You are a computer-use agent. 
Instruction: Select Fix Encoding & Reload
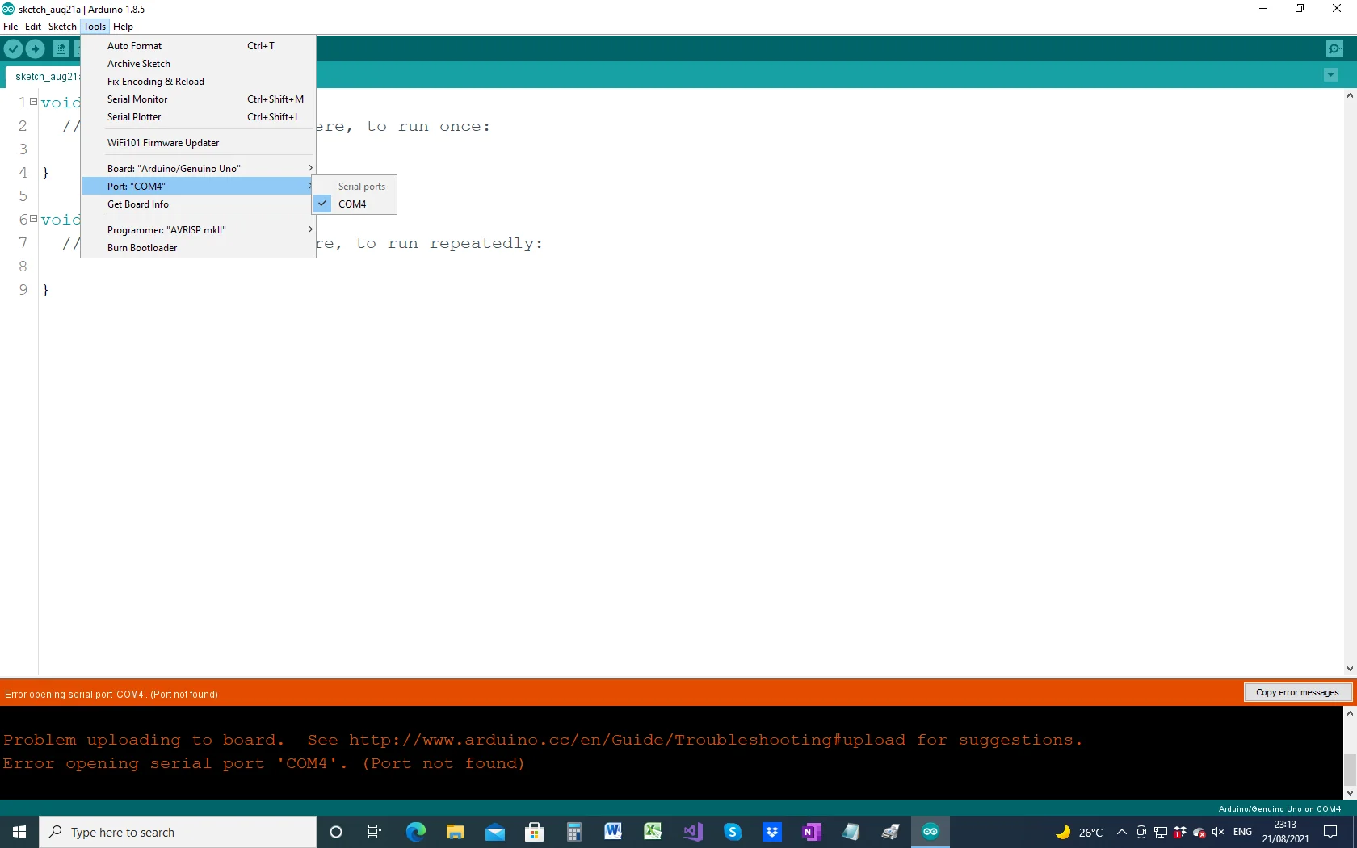[x=198, y=82]
